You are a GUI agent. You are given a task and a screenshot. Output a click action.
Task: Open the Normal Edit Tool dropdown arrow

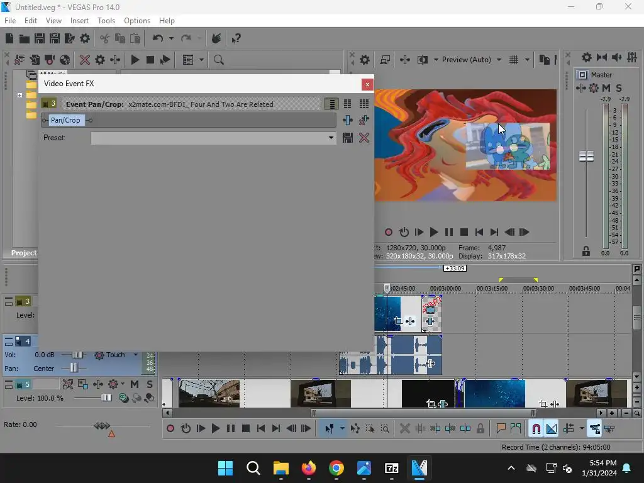[x=342, y=429]
